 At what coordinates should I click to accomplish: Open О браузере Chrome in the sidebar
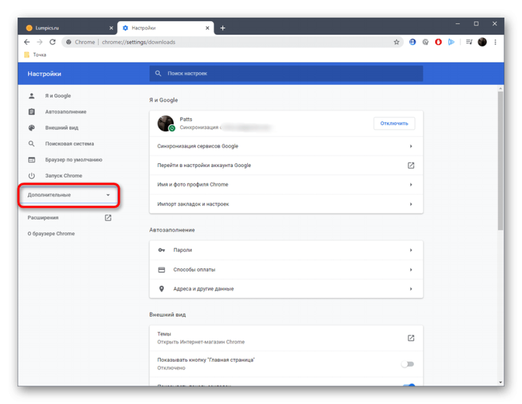click(52, 234)
